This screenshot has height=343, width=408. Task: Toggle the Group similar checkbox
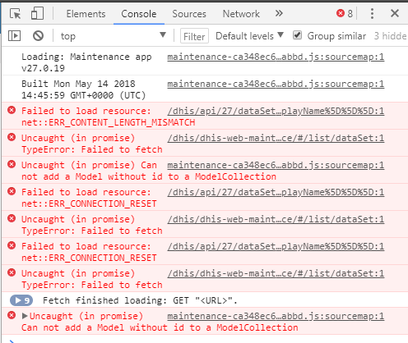[x=297, y=35]
